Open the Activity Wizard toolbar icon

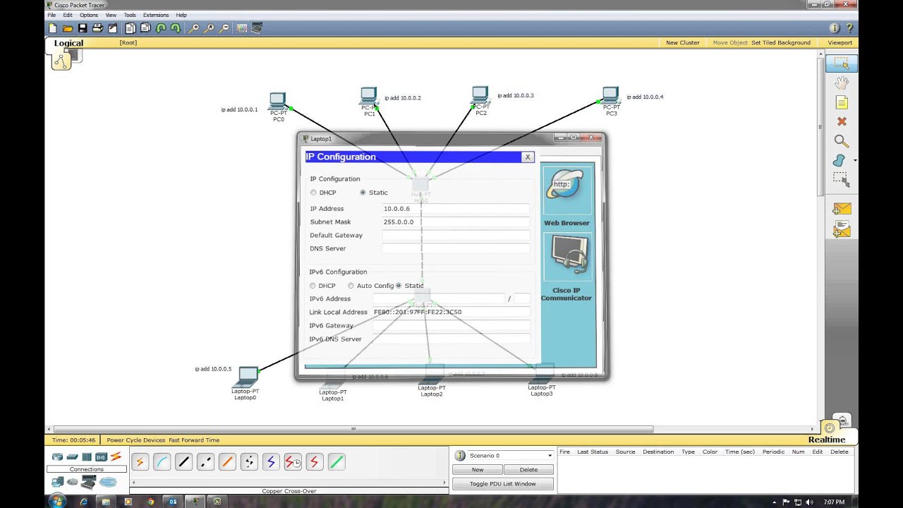[x=112, y=28]
